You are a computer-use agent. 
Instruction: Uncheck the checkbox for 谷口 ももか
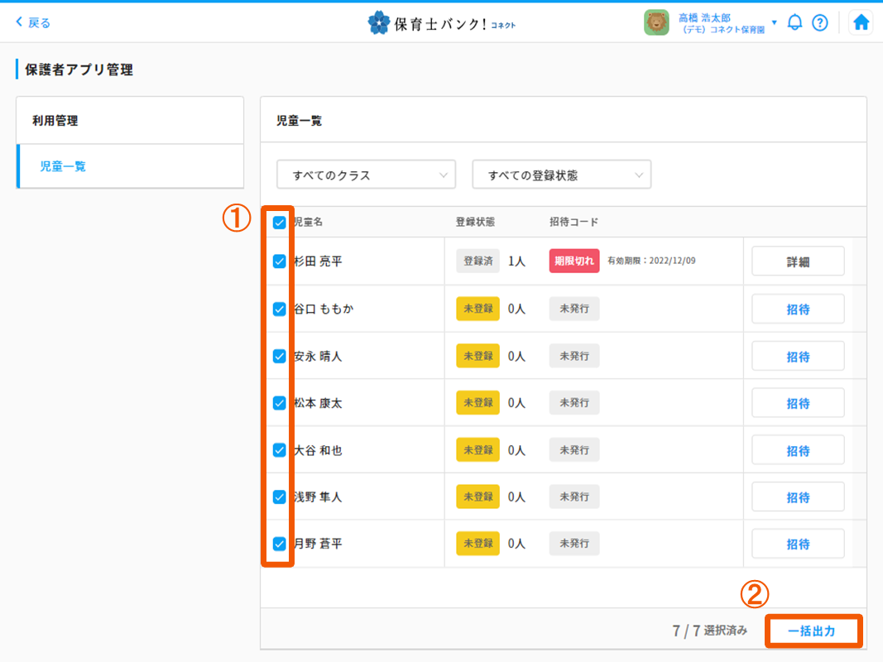pyautogui.click(x=280, y=309)
